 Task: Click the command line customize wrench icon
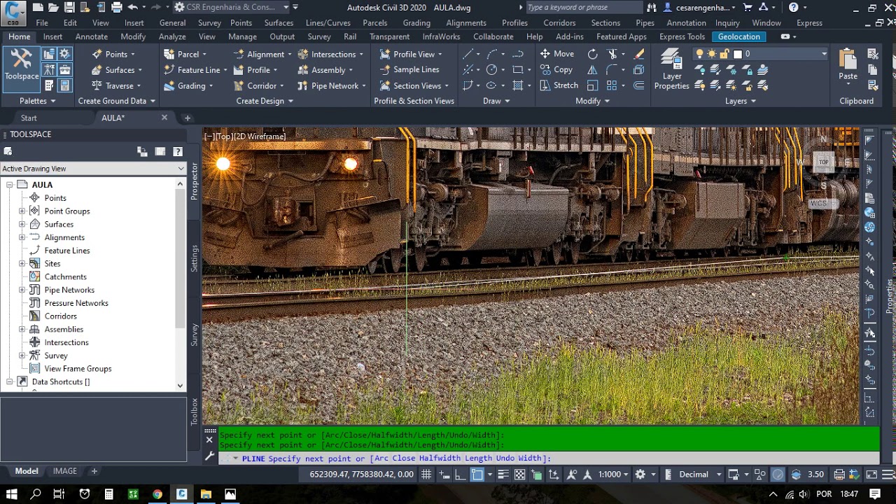click(209, 456)
